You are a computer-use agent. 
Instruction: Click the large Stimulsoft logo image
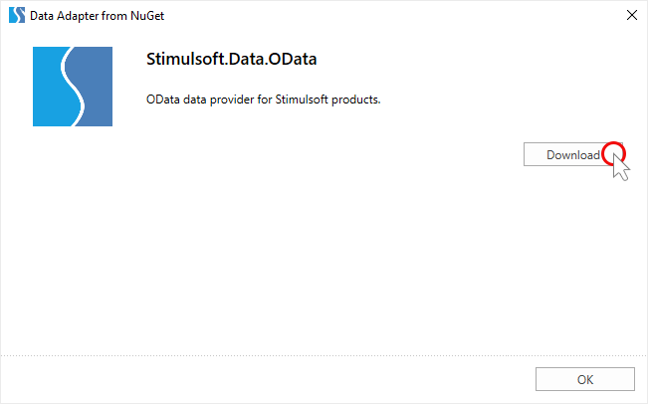coord(72,87)
